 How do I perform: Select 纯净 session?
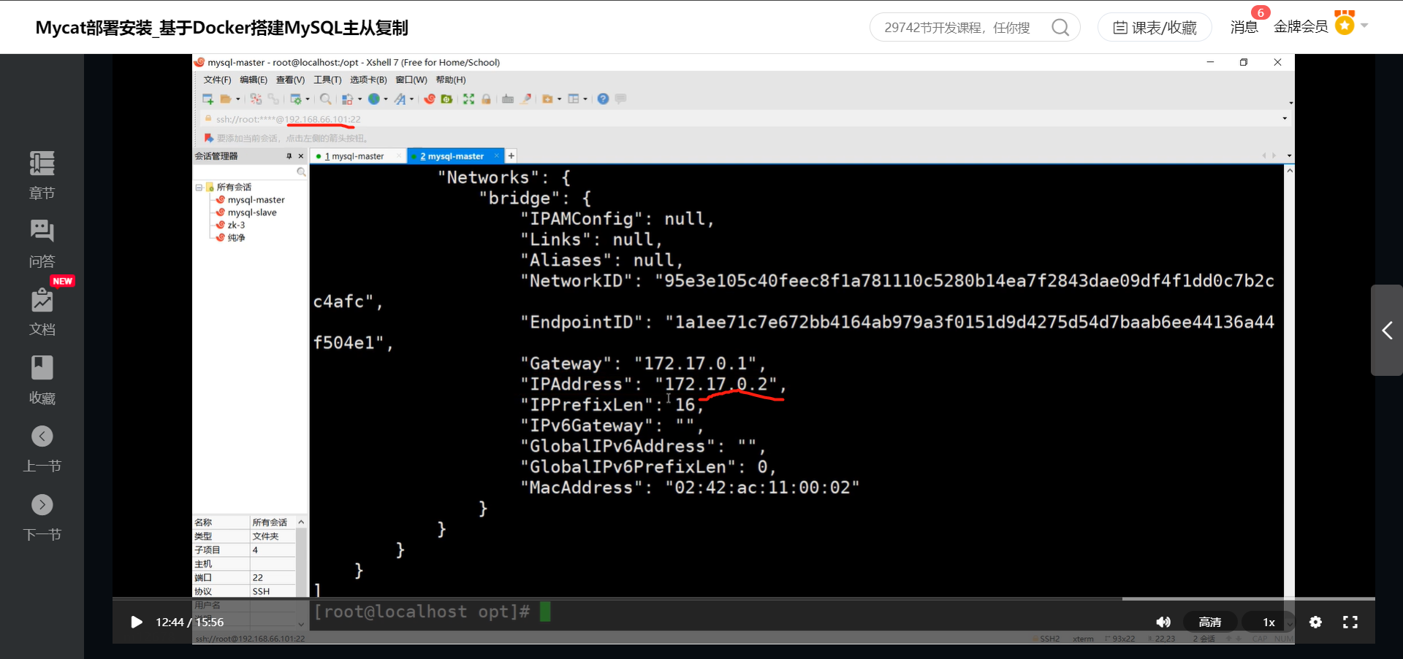point(236,237)
